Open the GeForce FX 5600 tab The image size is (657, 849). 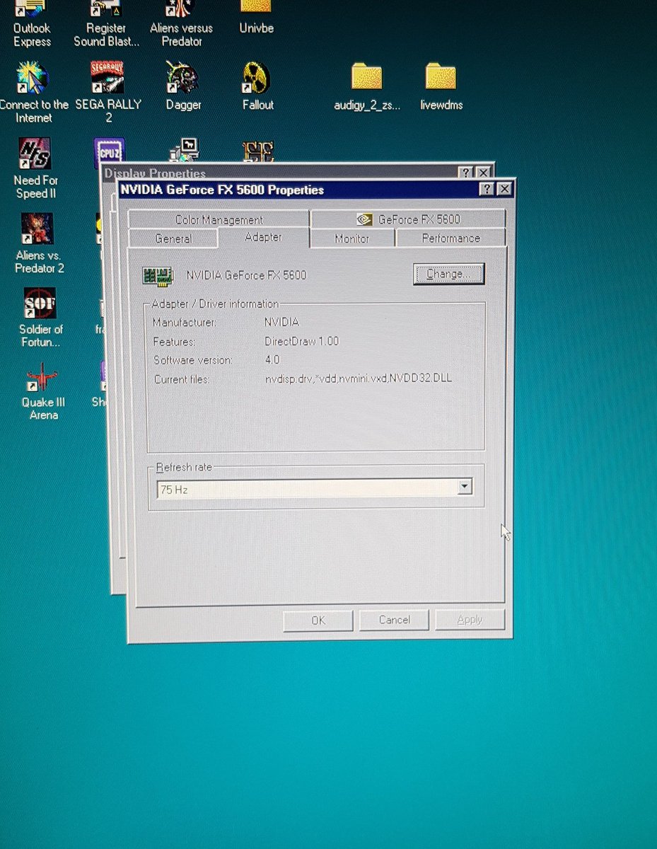[408, 219]
